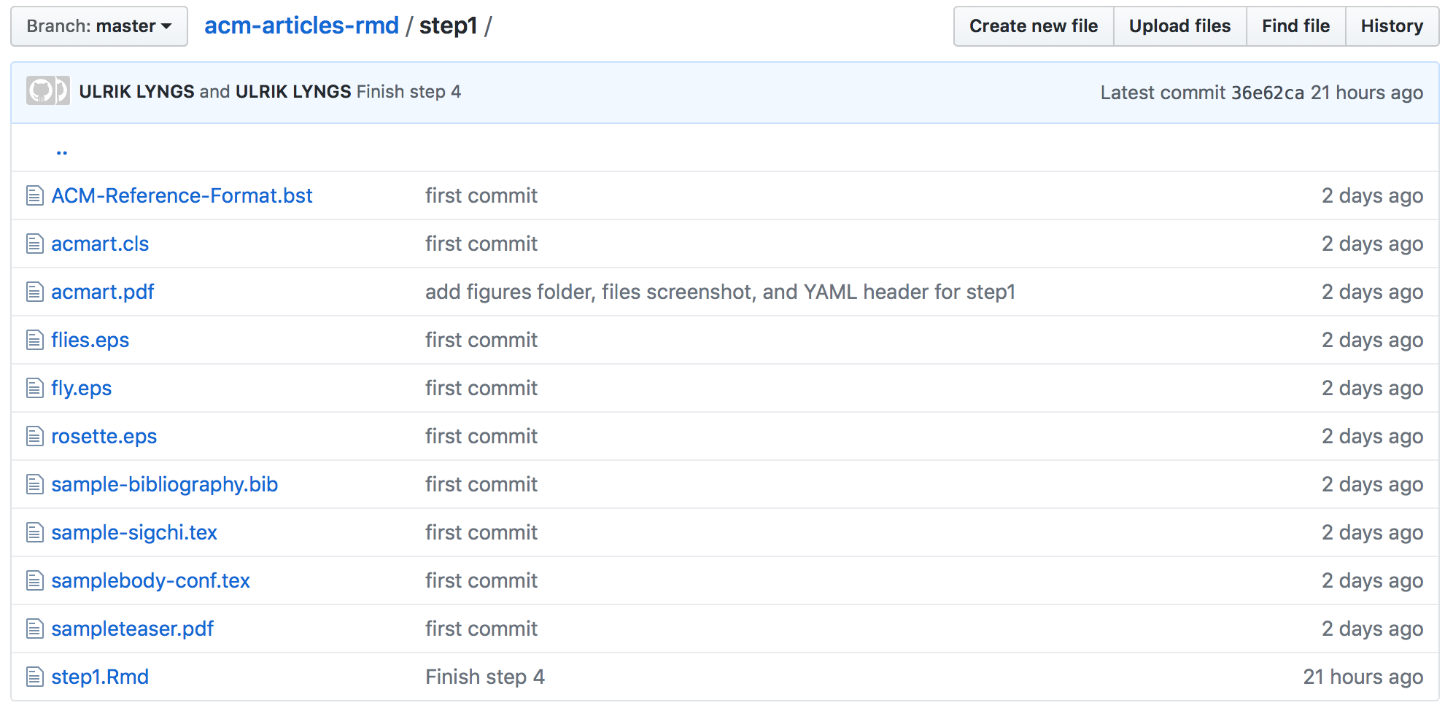Open the acmart.pdf file
The image size is (1453, 716).
tap(103, 292)
